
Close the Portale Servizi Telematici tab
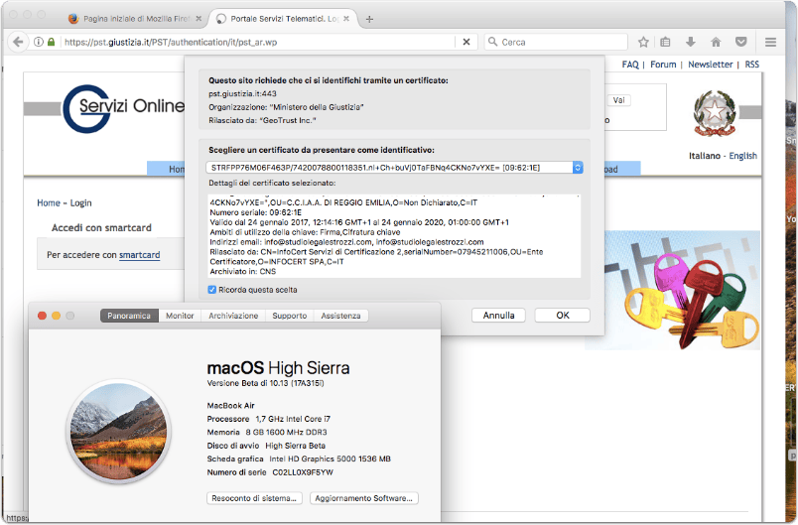click(x=346, y=18)
